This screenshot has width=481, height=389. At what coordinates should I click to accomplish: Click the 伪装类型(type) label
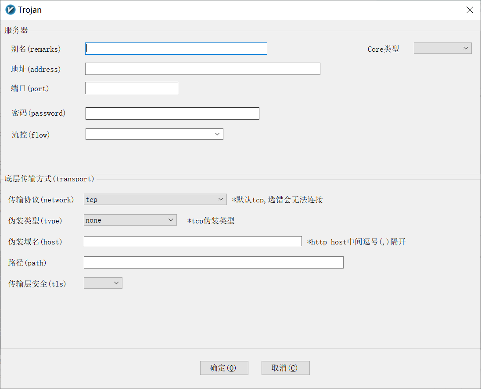[x=35, y=220]
